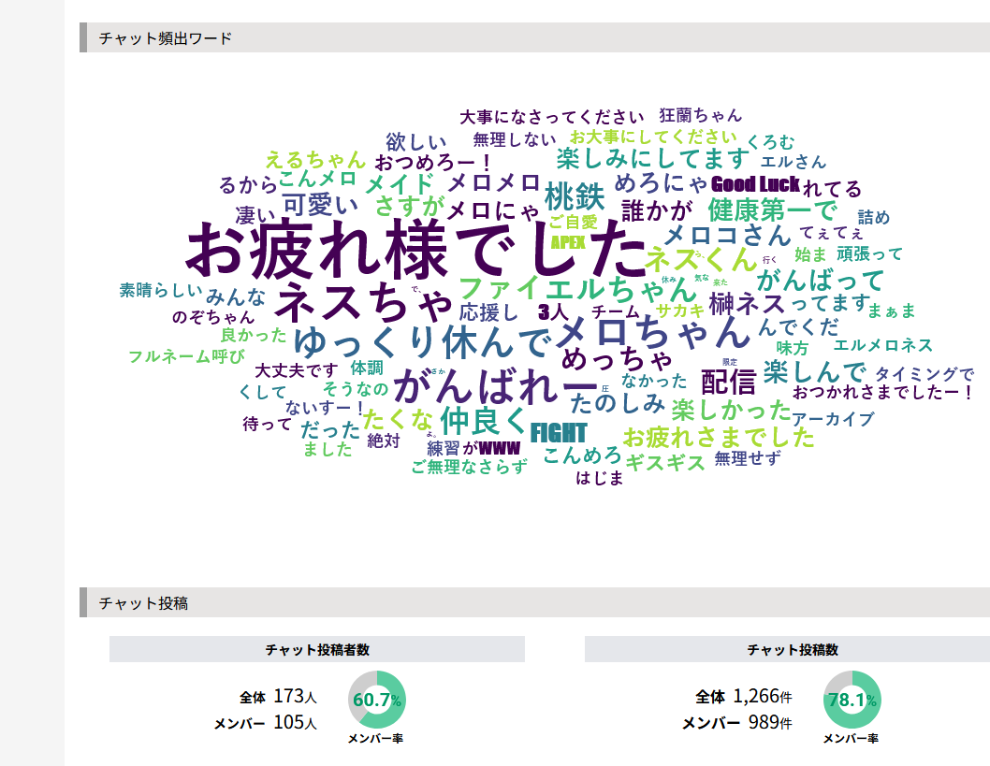Click the word 健康第一で in cloud
Image resolution: width=990 pixels, height=766 pixels.
(x=772, y=210)
